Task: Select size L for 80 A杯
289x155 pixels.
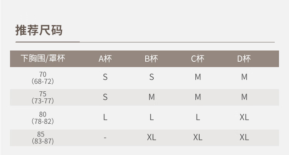Action: coord(105,117)
